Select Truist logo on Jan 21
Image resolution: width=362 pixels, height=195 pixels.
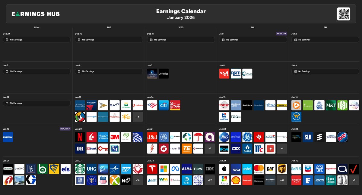[175, 148]
